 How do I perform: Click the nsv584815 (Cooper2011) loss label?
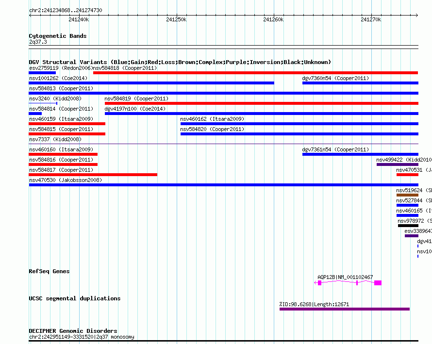tap(61, 129)
